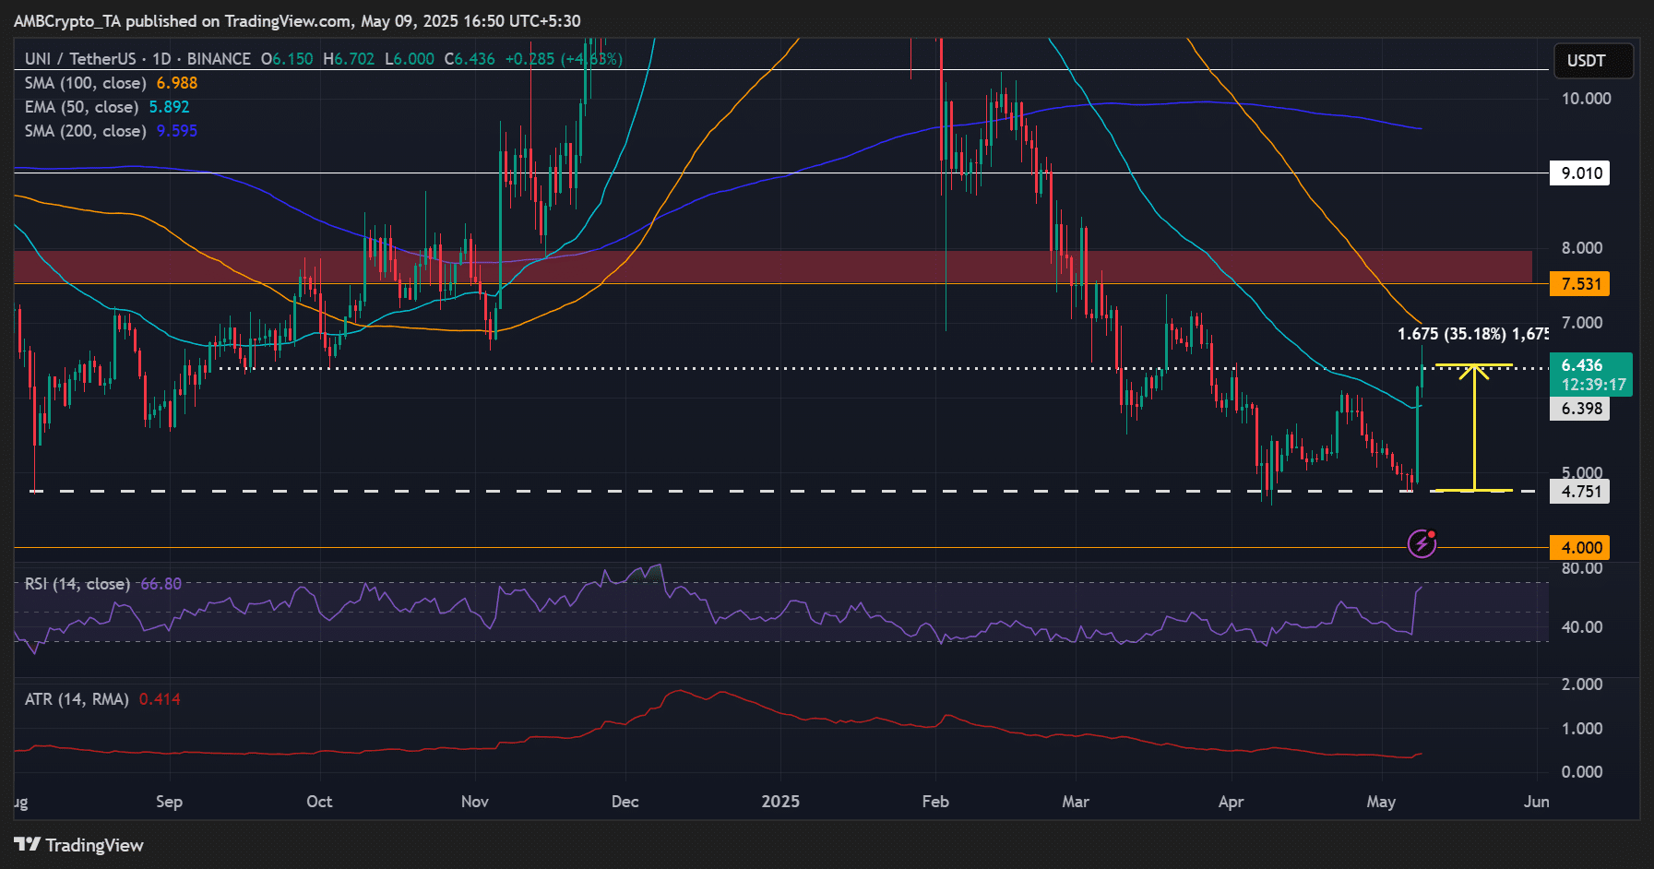
Task: Click the UNI / TetherUS symbol title
Action: pyautogui.click(x=80, y=59)
